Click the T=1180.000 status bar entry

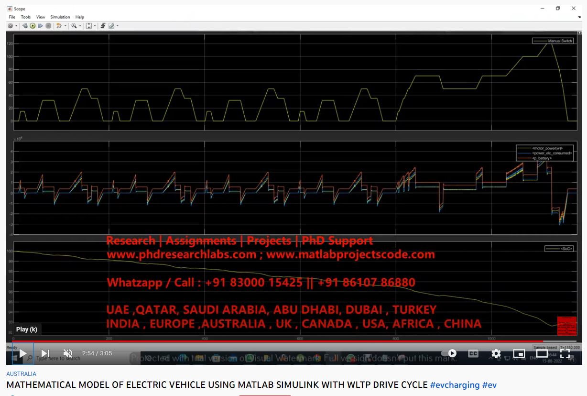click(570, 347)
